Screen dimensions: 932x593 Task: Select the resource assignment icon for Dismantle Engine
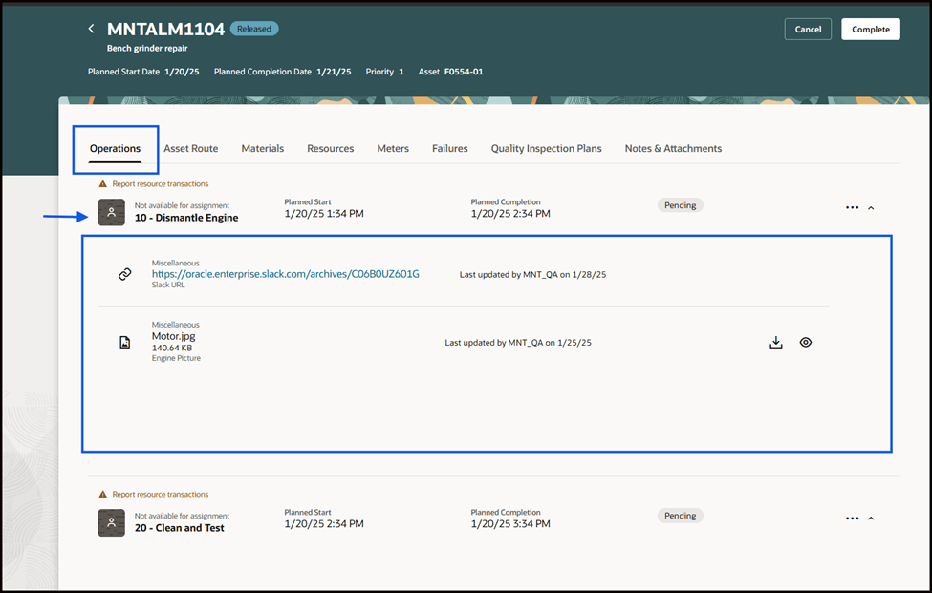[x=111, y=213]
